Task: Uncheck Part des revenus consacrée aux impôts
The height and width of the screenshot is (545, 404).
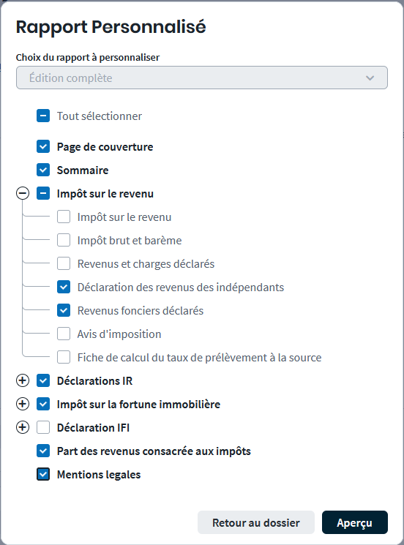Action: pos(43,451)
